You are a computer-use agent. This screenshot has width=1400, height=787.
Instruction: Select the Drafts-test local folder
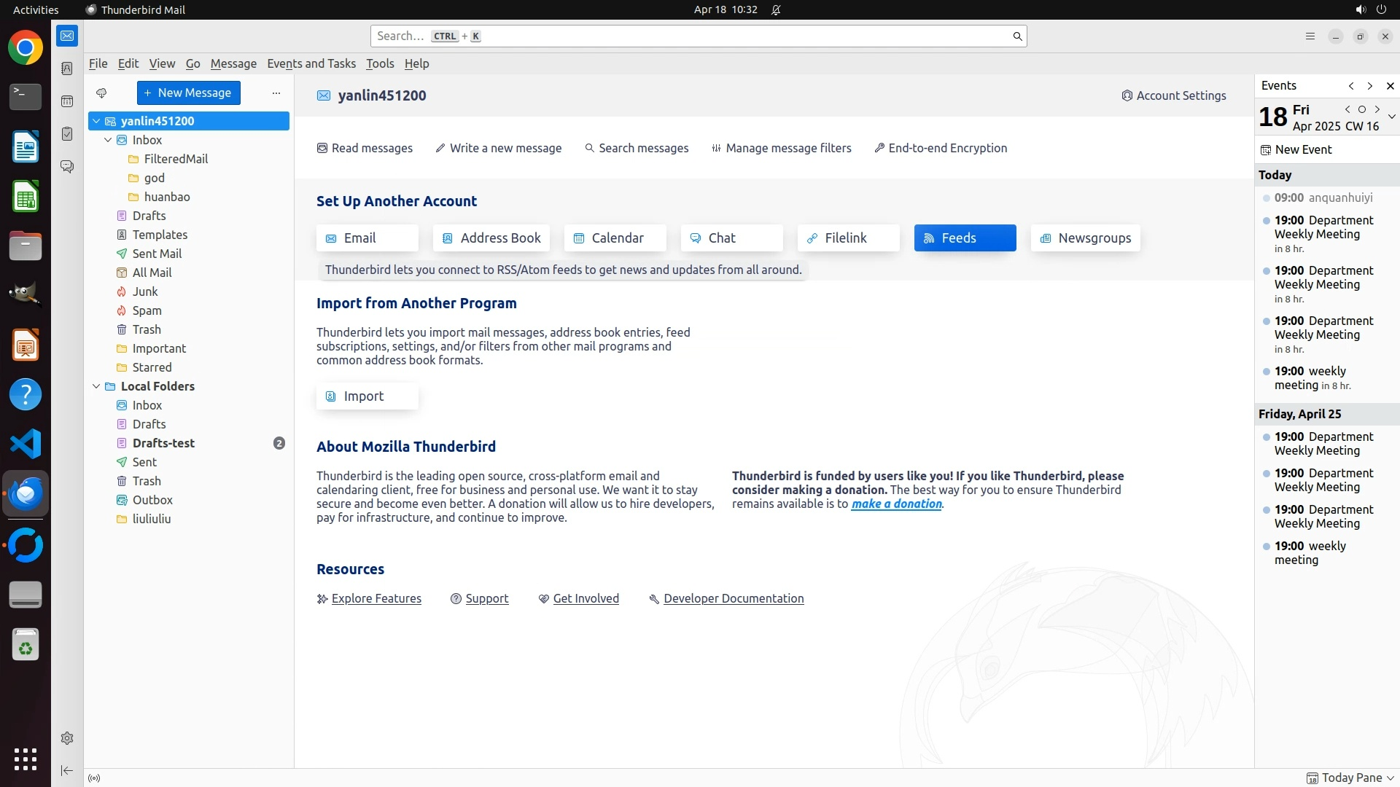tap(163, 443)
